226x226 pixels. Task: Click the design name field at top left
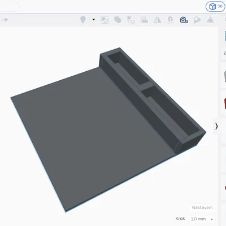[x=9, y=7]
